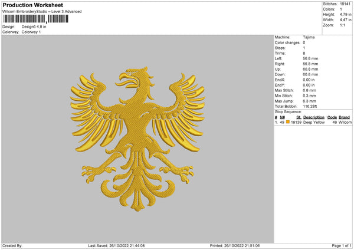The height and width of the screenshot is (250, 354).
Task: Click the Zoom value '1:1'
Action: coord(342,25)
